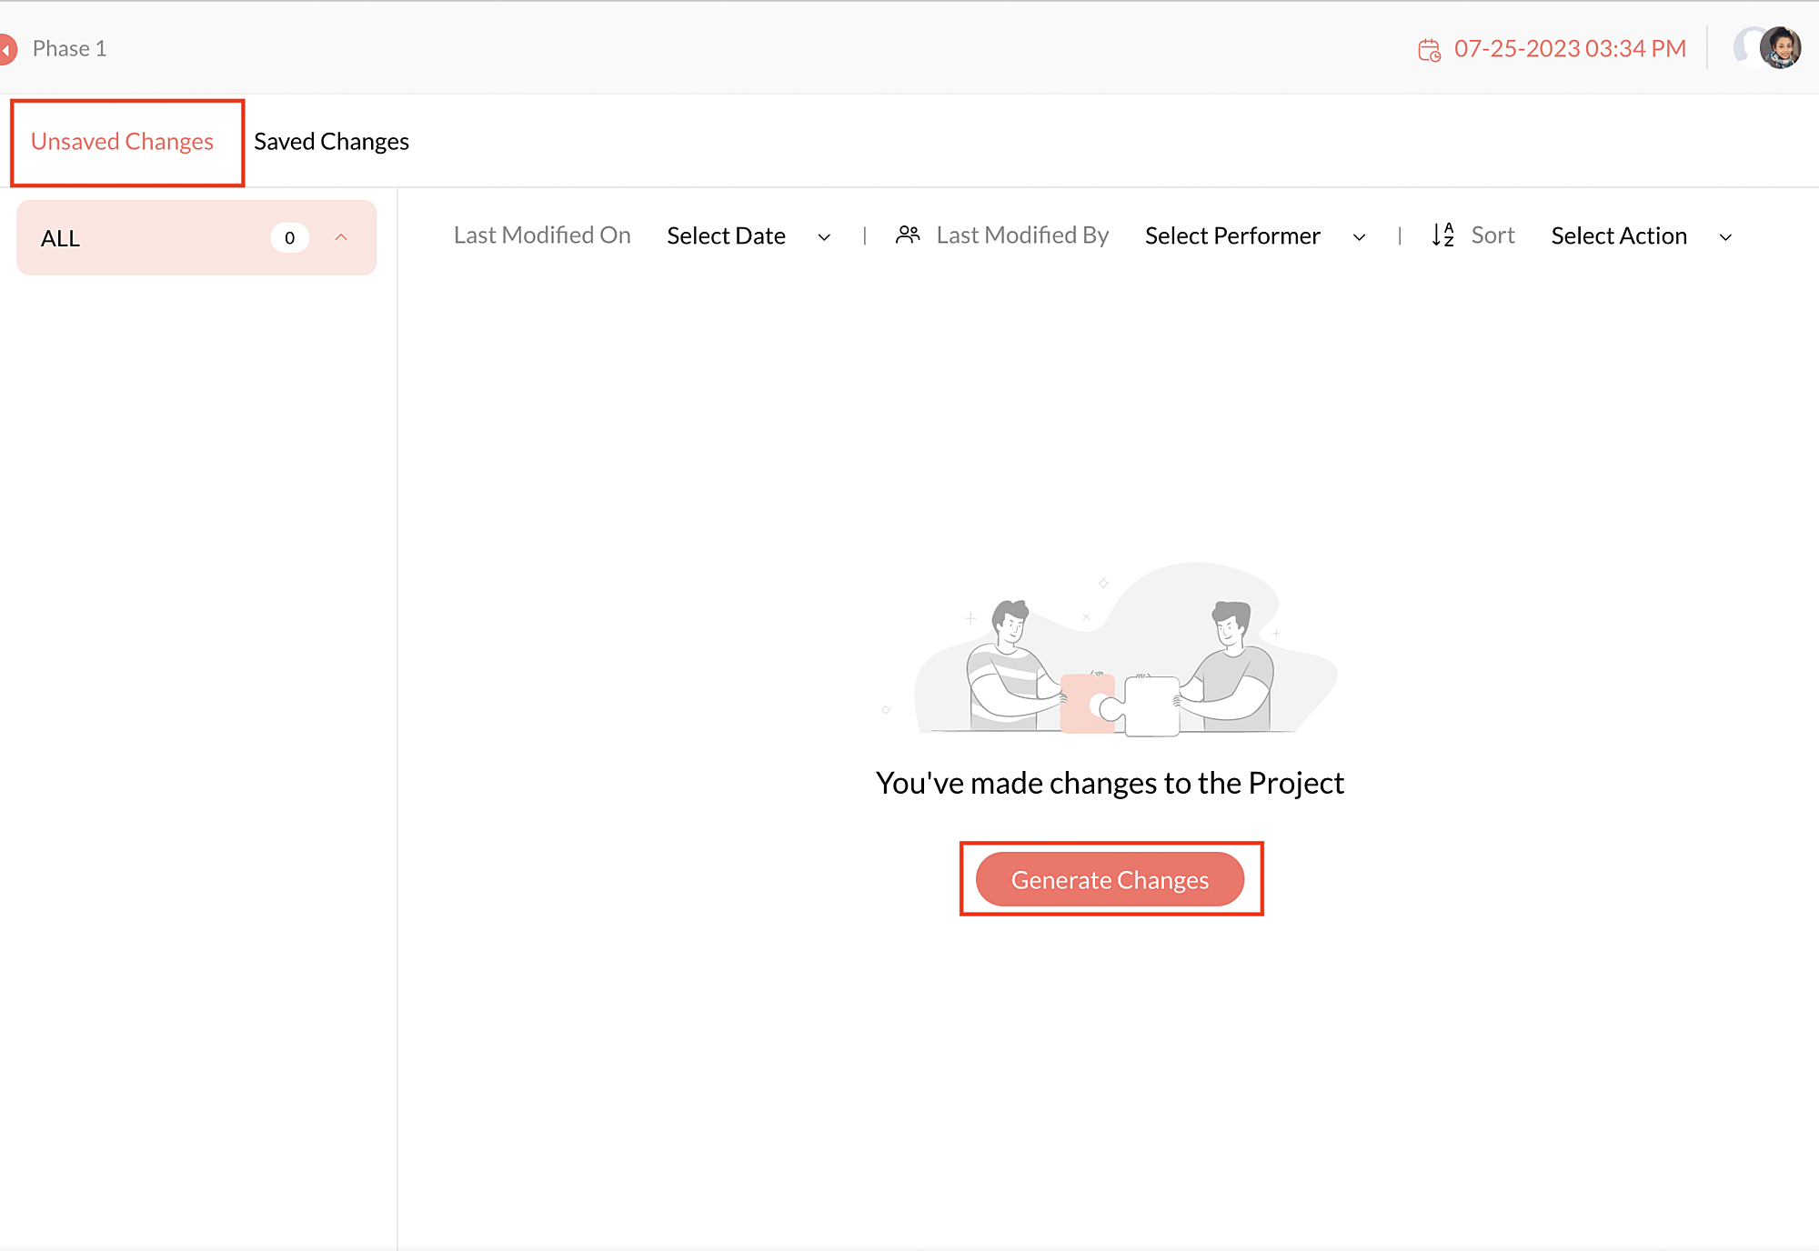Click the red back arrow beside Phase 1

(x=7, y=49)
